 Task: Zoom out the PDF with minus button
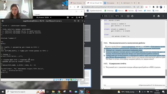(x=112, y=16)
